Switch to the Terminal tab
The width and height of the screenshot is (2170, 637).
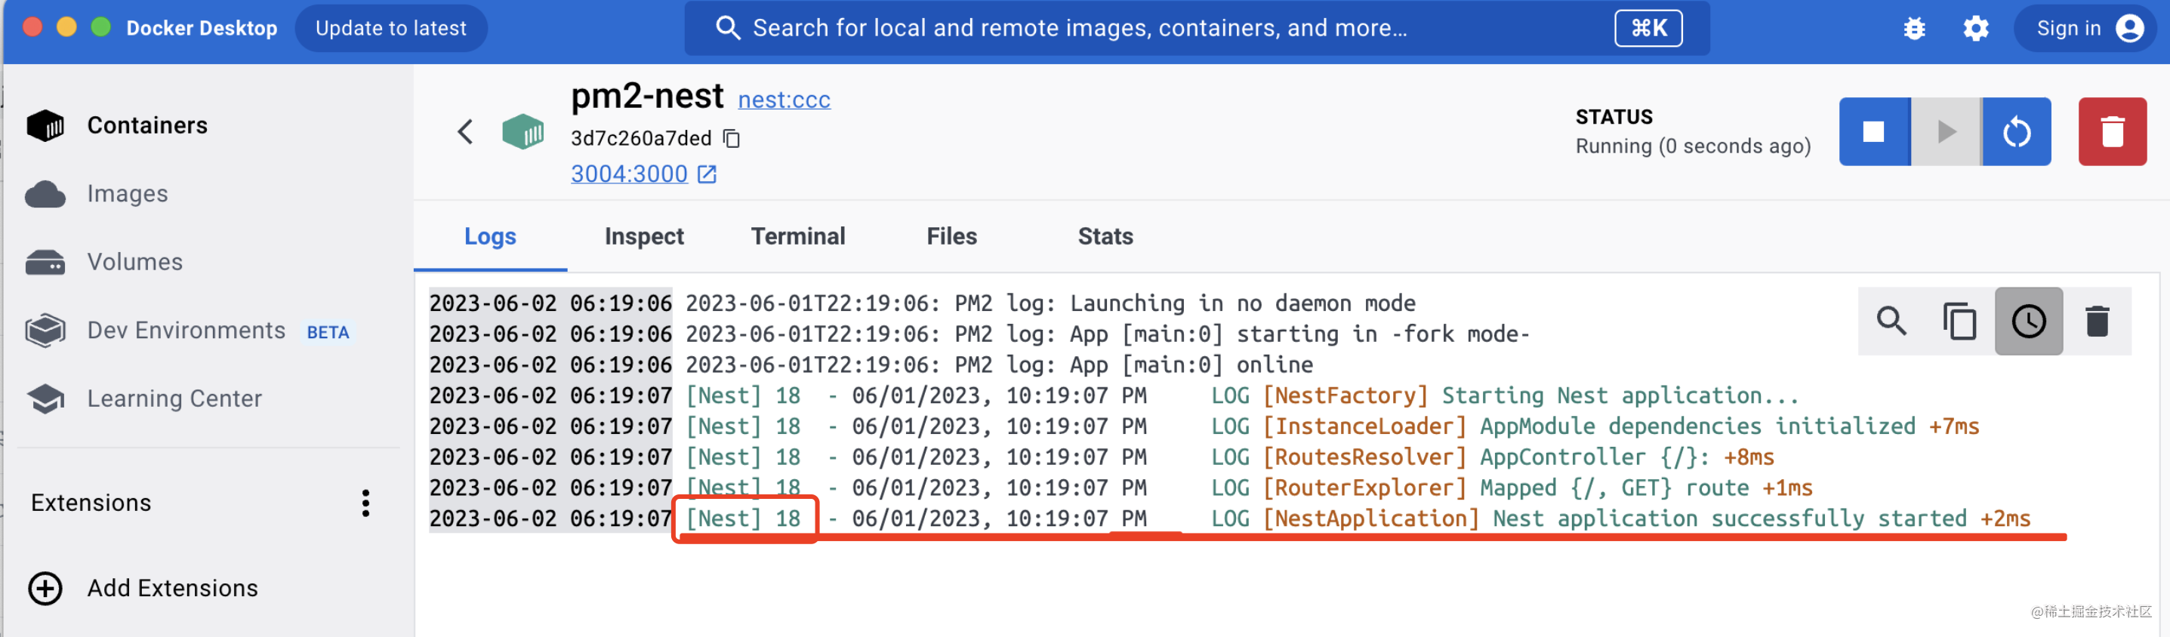point(797,237)
